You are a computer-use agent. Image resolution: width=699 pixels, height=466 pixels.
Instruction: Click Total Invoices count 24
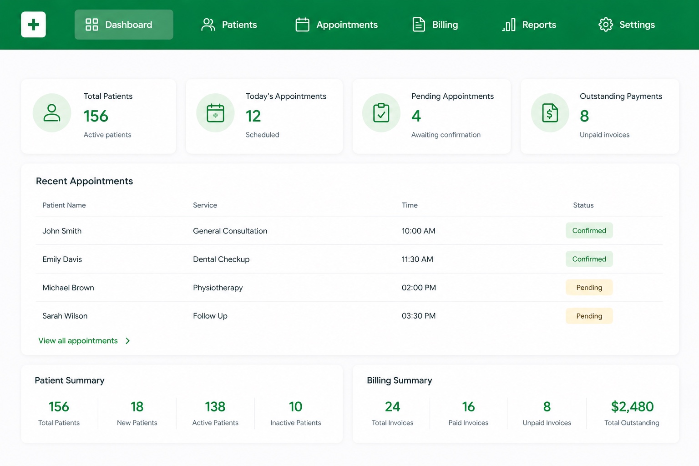tap(392, 406)
